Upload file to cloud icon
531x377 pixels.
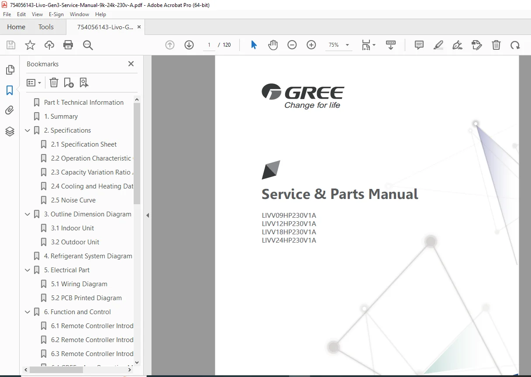(x=49, y=45)
